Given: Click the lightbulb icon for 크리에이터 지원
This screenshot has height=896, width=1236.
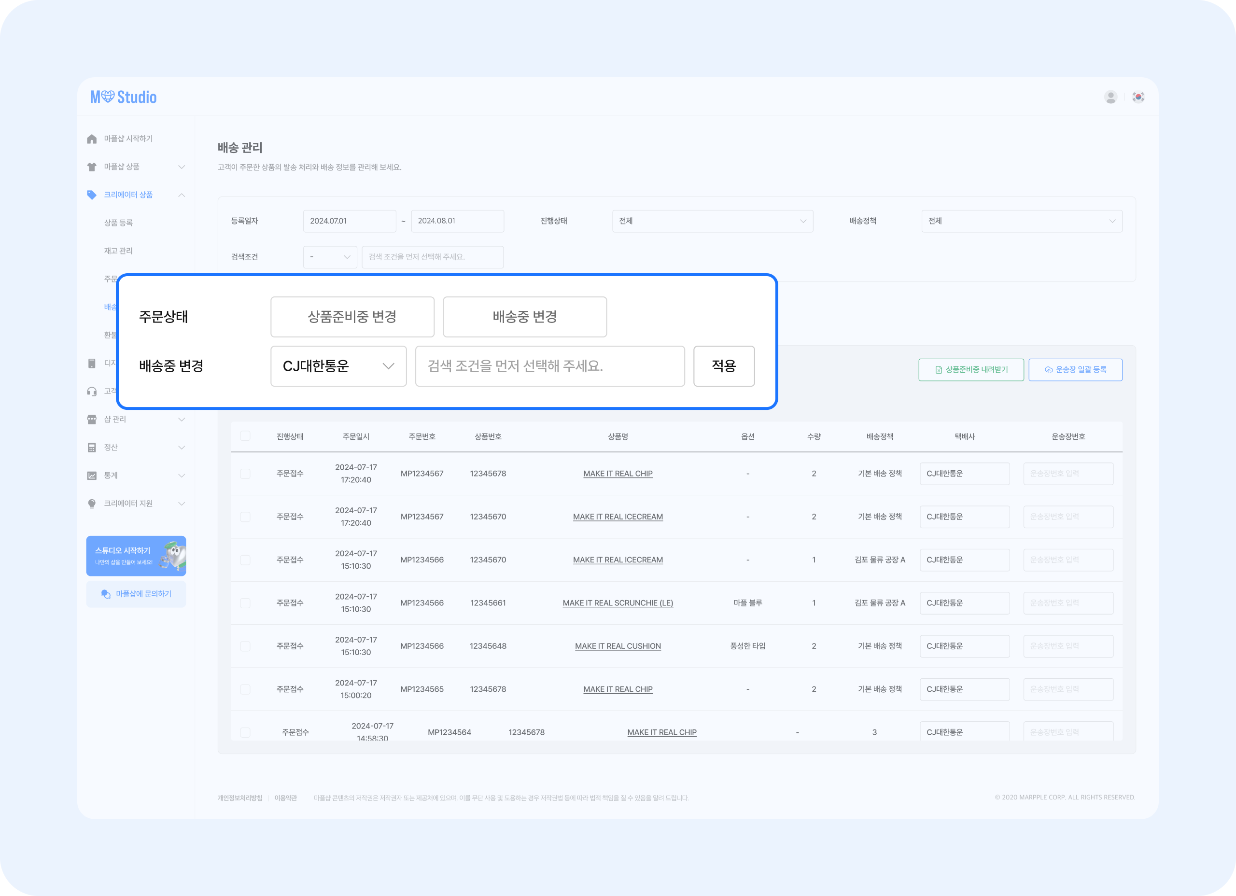Looking at the screenshot, I should tap(92, 504).
